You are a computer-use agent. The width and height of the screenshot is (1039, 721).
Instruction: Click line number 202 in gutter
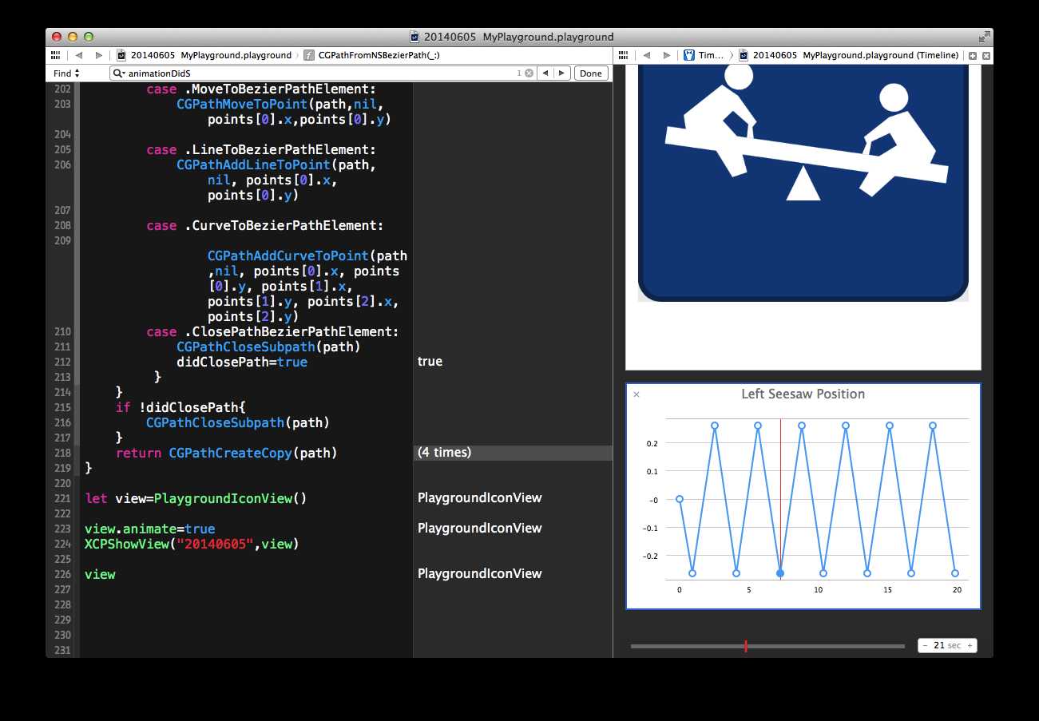click(63, 89)
